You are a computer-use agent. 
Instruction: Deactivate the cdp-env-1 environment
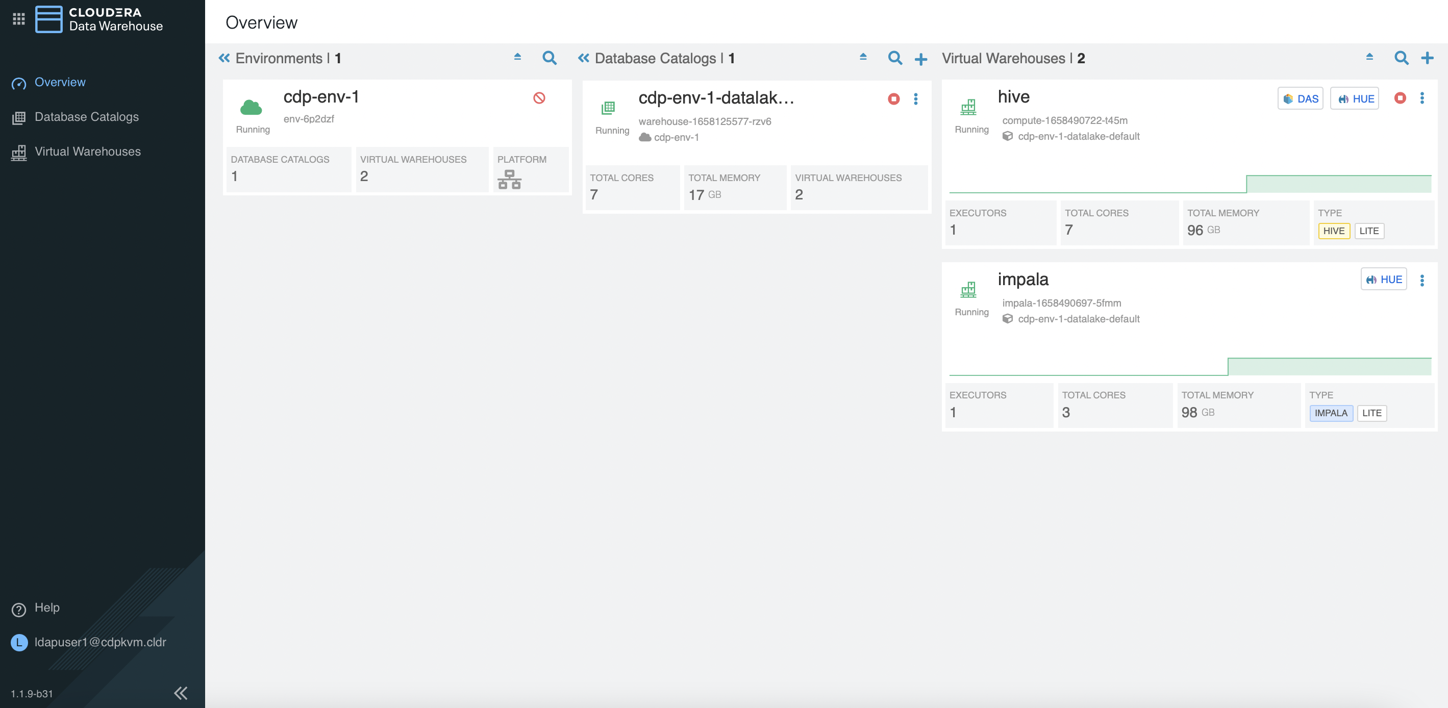click(x=539, y=98)
